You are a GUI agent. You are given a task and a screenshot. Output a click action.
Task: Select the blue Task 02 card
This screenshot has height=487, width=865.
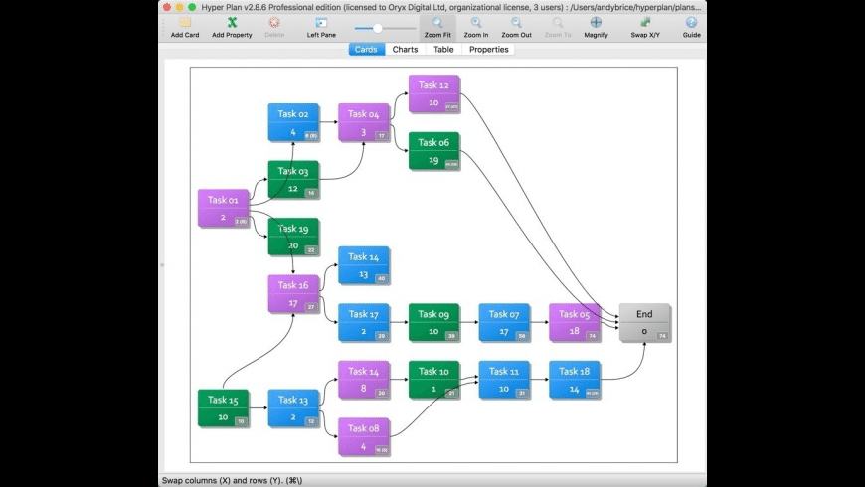293,122
